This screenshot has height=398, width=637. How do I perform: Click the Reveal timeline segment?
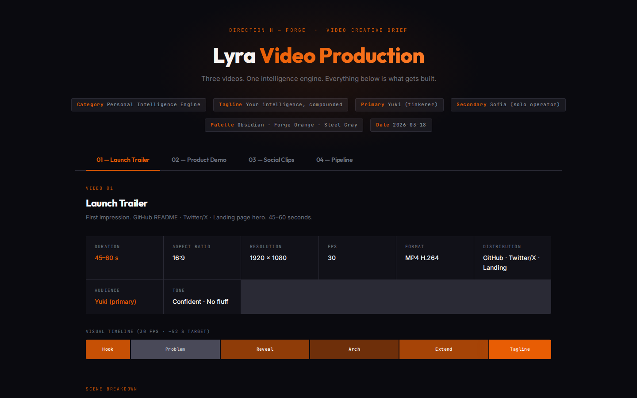click(x=265, y=349)
